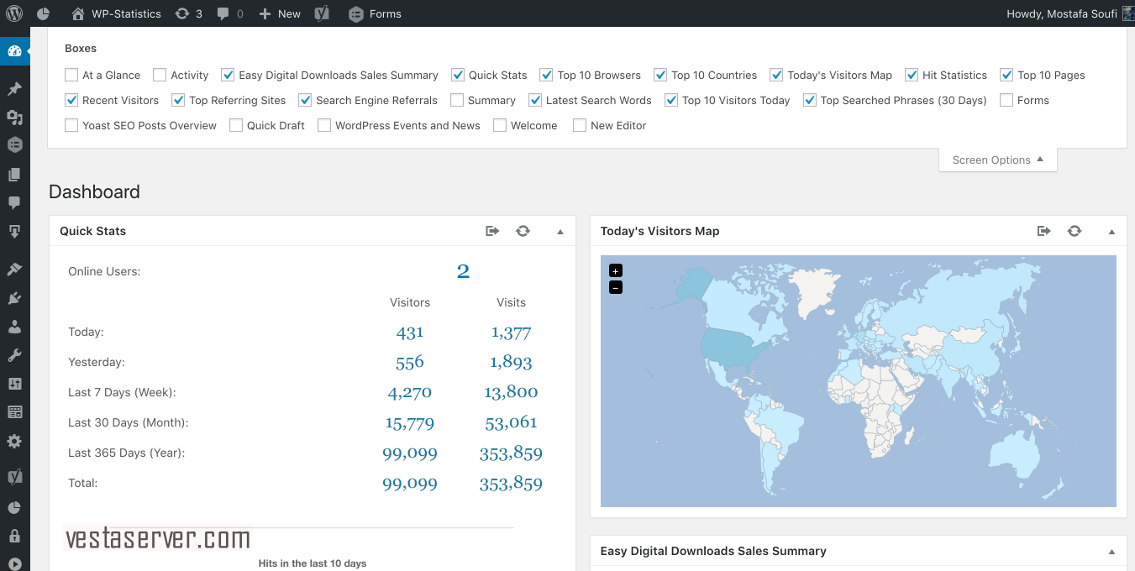Click today's visitors count 431
The height and width of the screenshot is (571, 1135).
point(410,333)
